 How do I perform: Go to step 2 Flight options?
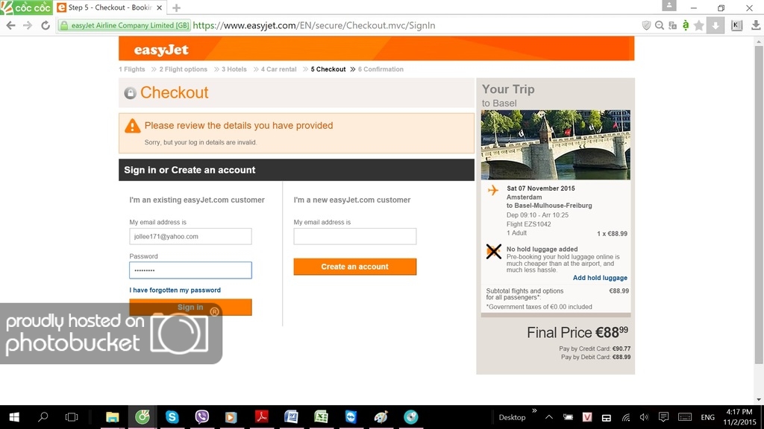184,69
